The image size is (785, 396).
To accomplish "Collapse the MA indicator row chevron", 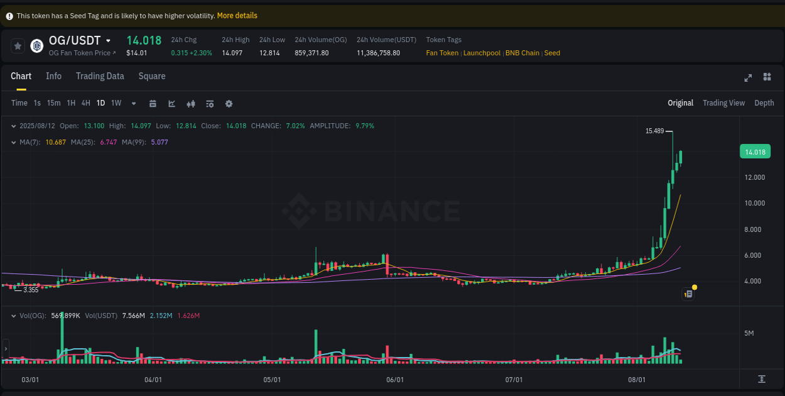I will point(14,142).
